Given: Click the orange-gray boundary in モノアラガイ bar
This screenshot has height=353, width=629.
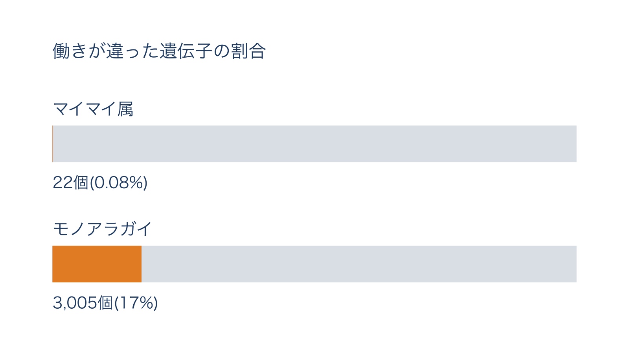Looking at the screenshot, I should click(142, 264).
